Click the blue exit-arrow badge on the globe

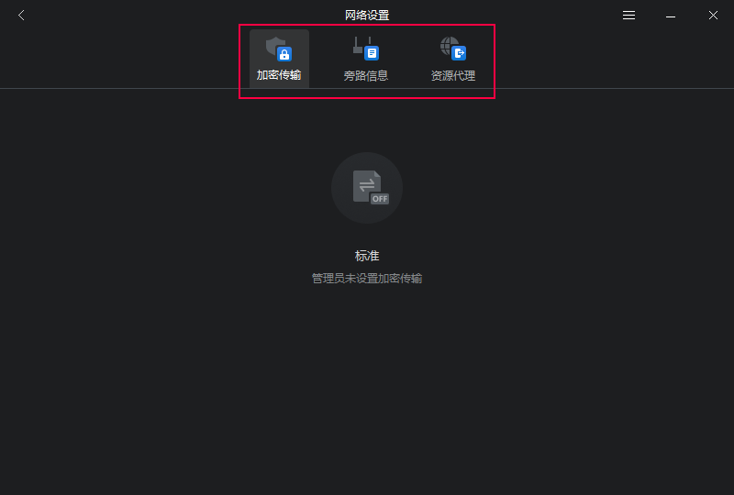460,53
